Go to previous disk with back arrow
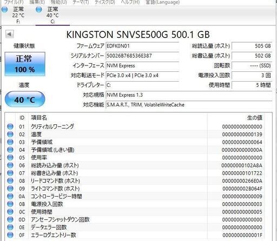The height and width of the screenshot is (241, 277). pos(9,34)
